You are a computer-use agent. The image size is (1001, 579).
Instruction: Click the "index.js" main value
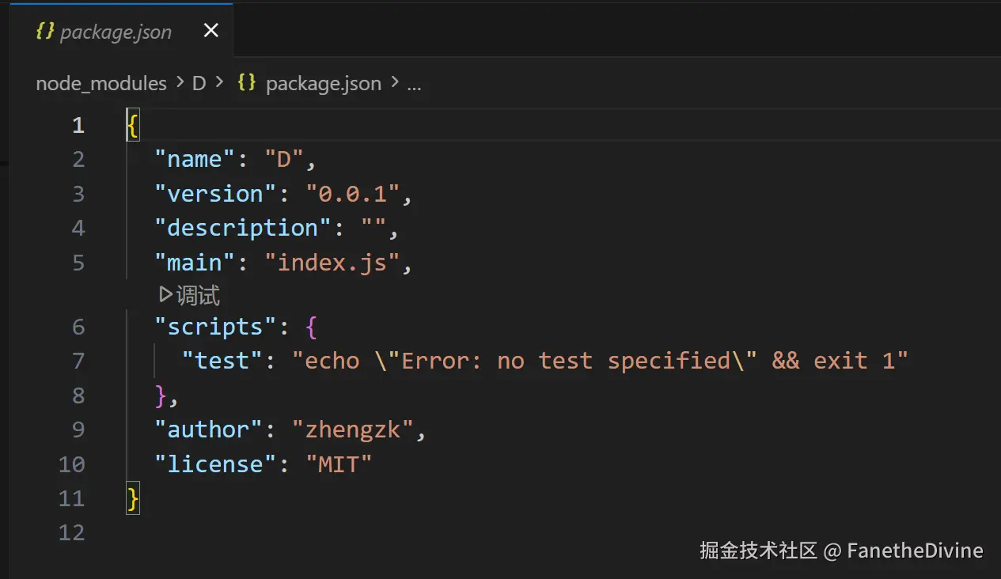332,262
